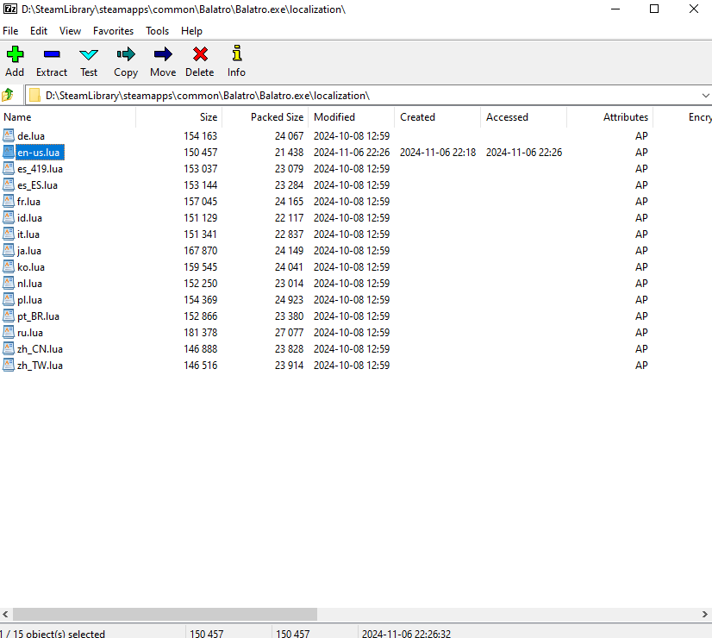Click the file icon next to ja.lua

pos(8,250)
